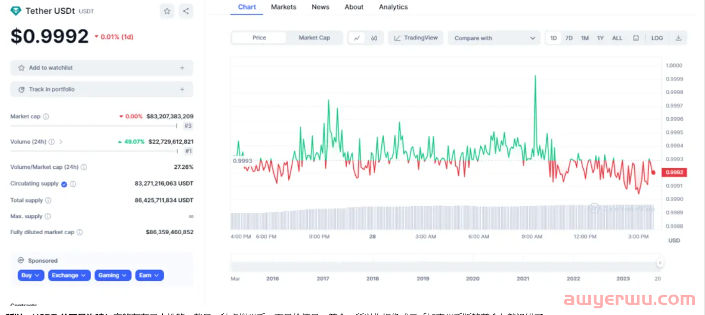Open the calendar date range icon
This screenshot has height=315, width=705.
click(x=636, y=38)
